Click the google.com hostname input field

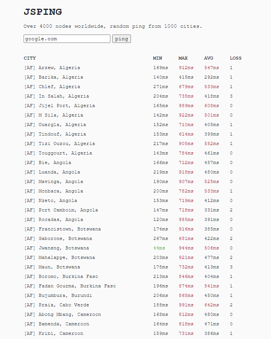[67, 39]
